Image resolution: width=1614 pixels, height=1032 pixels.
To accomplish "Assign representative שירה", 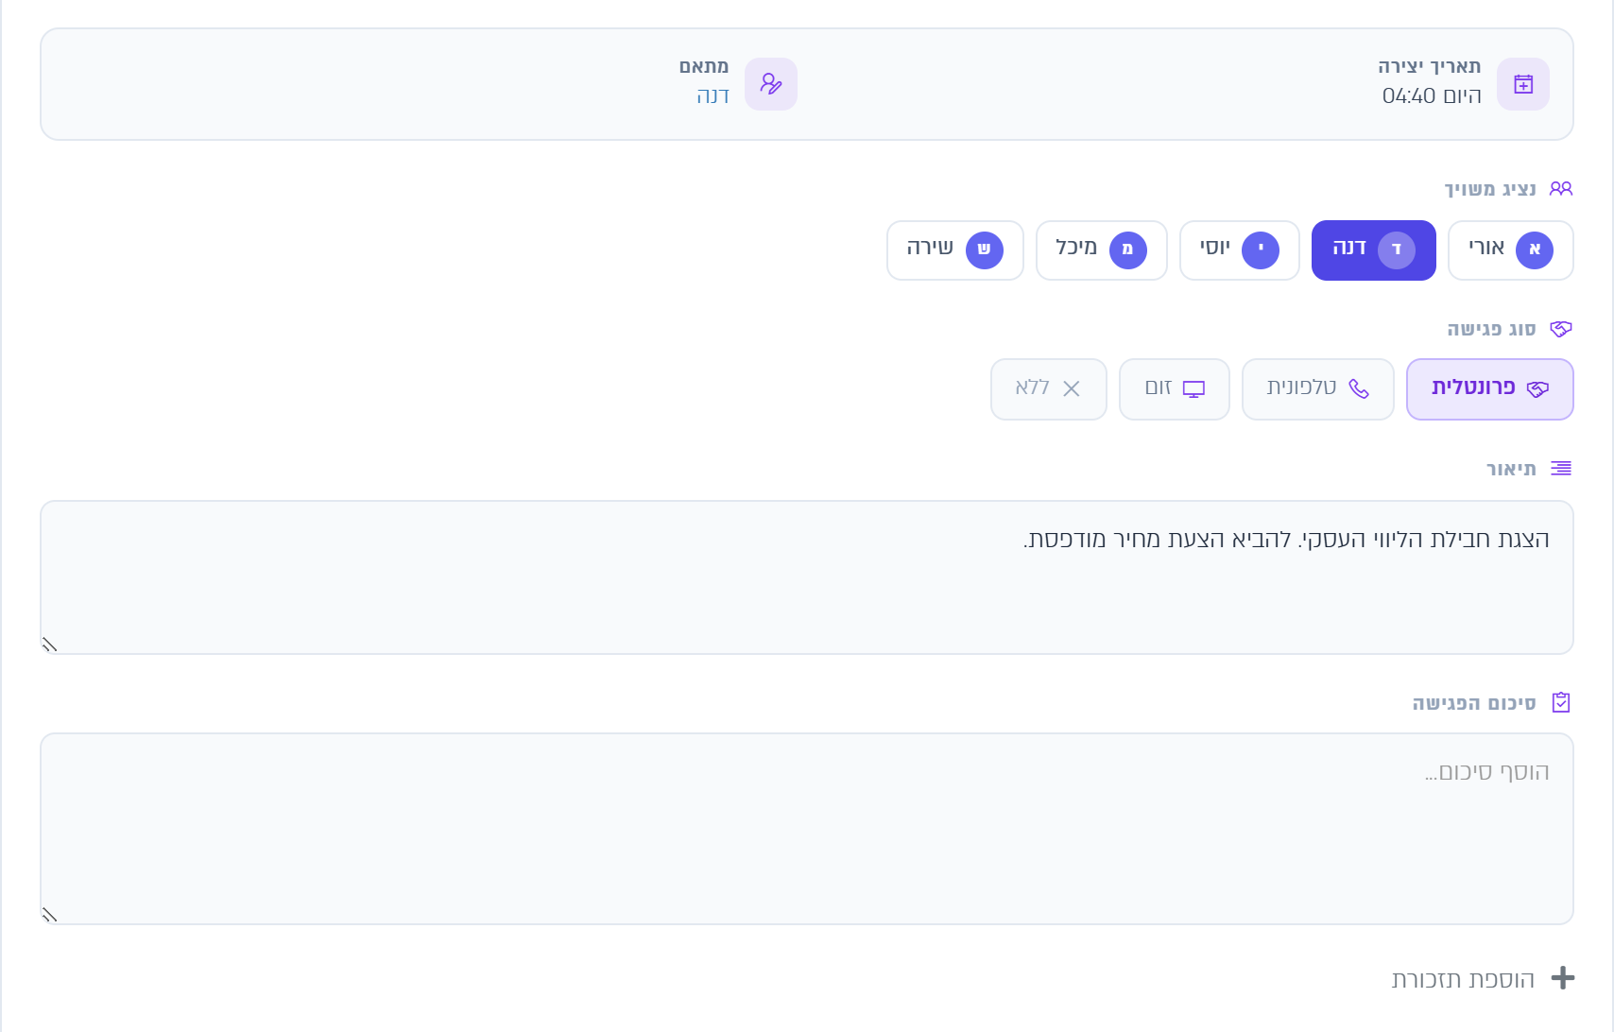I will pyautogui.click(x=955, y=250).
